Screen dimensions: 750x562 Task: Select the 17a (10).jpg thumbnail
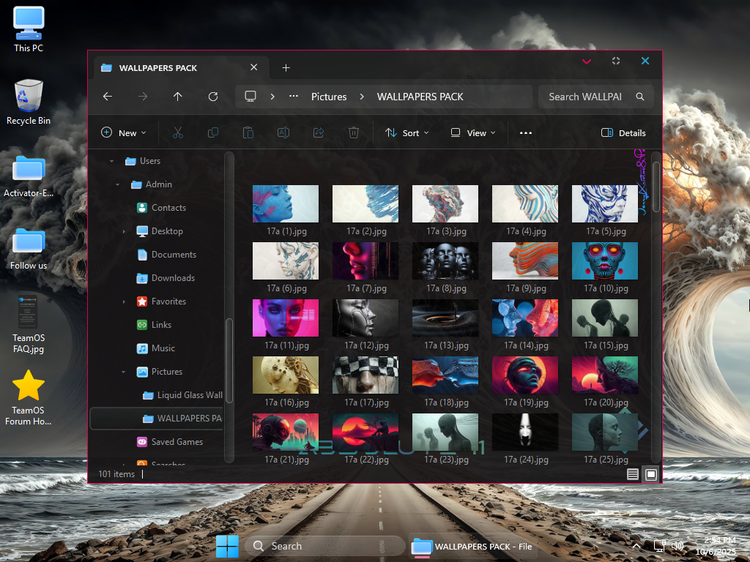pyautogui.click(x=604, y=261)
